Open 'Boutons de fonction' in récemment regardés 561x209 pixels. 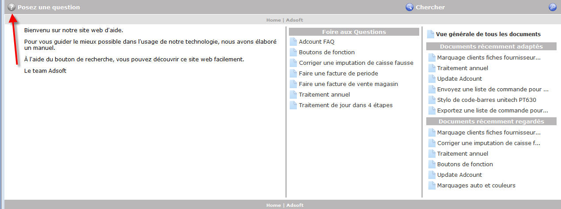[465, 164]
